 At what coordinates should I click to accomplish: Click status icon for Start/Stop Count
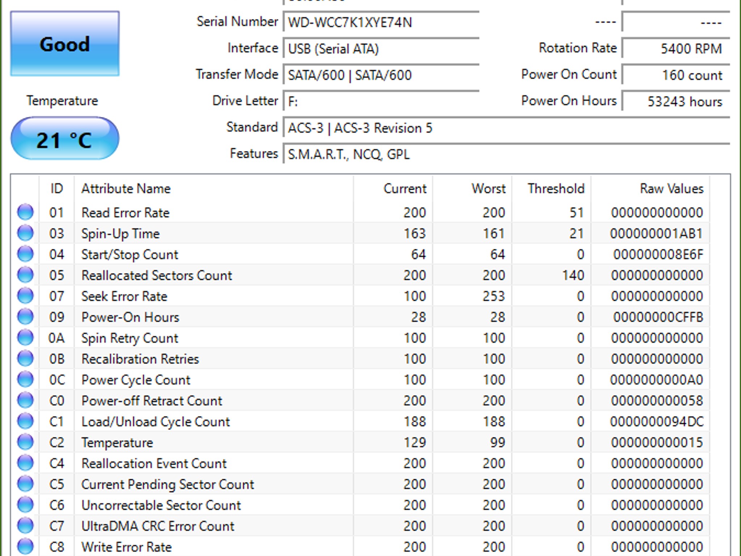tap(25, 254)
